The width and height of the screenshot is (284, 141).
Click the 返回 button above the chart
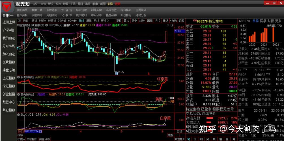[181, 21]
